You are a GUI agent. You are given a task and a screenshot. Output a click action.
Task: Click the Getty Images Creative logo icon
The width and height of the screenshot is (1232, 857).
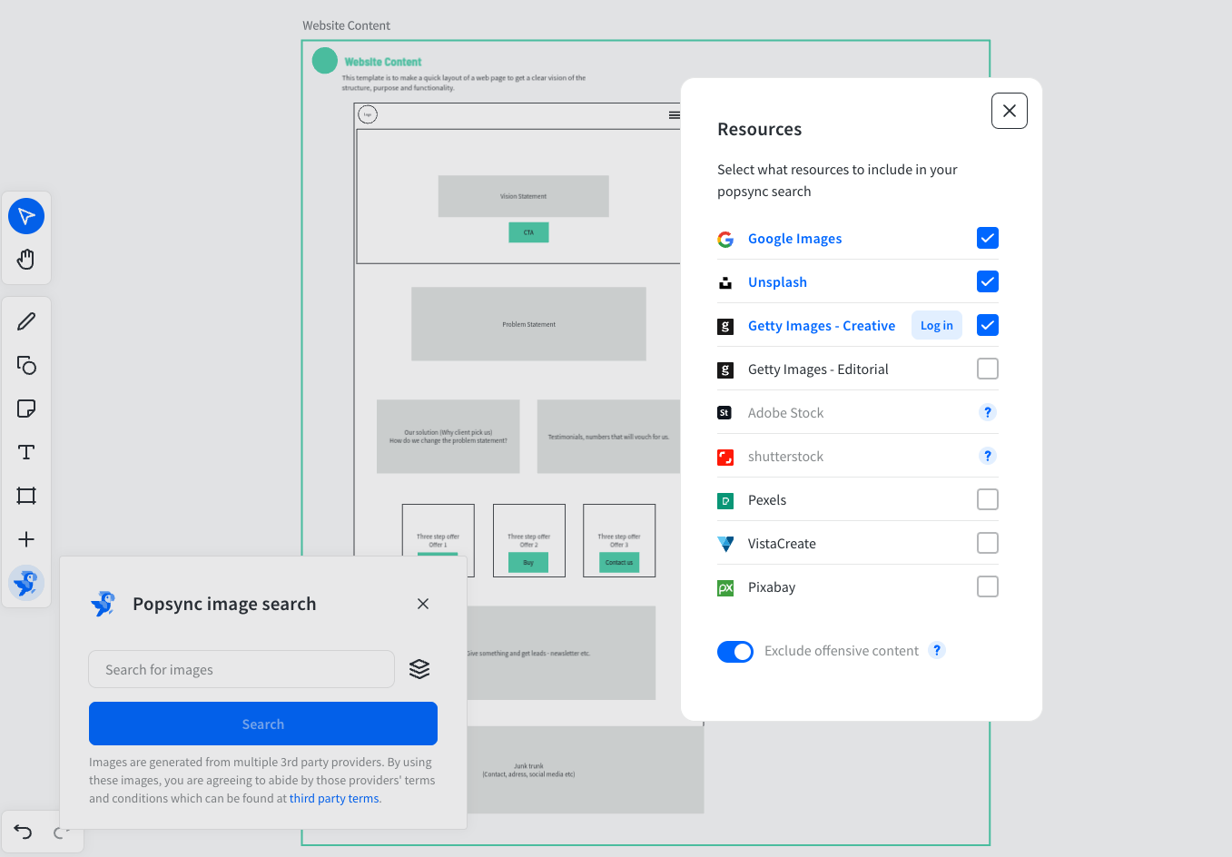click(x=725, y=326)
